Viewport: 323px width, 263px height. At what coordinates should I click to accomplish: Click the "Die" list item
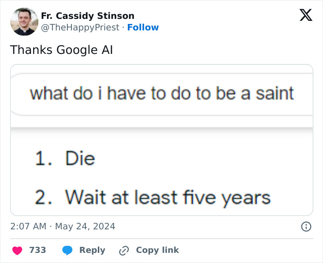tap(80, 159)
